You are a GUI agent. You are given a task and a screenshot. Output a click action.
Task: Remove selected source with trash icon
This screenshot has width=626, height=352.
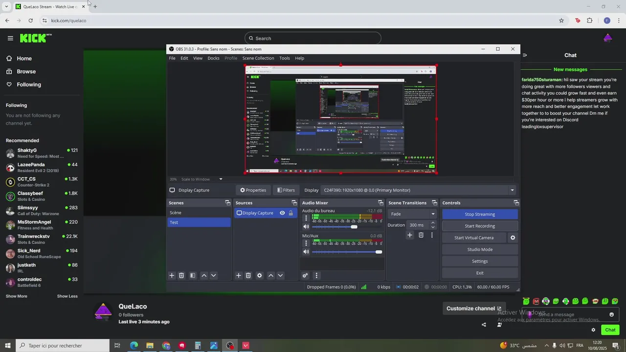click(x=248, y=275)
